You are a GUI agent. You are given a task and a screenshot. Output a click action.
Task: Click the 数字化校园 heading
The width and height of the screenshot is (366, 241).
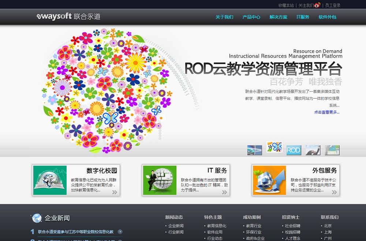click(102, 170)
